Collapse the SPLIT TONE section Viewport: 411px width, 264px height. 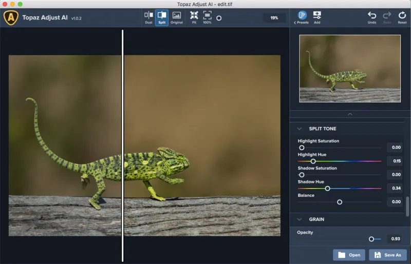pos(300,129)
